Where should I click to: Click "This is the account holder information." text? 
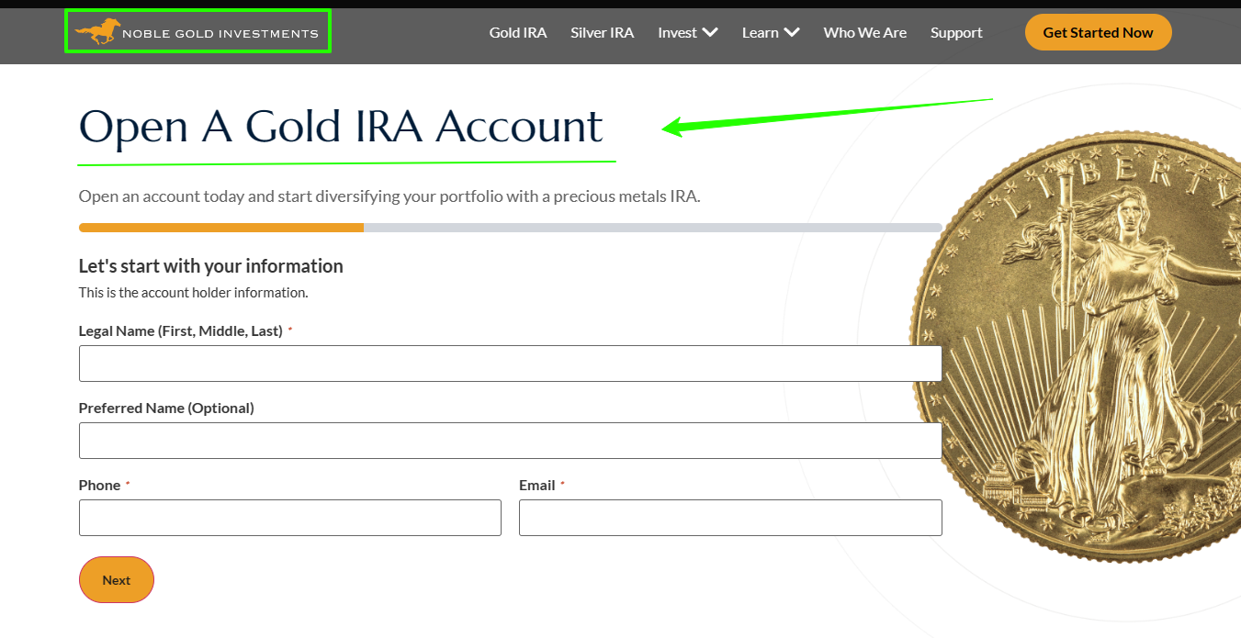point(194,293)
